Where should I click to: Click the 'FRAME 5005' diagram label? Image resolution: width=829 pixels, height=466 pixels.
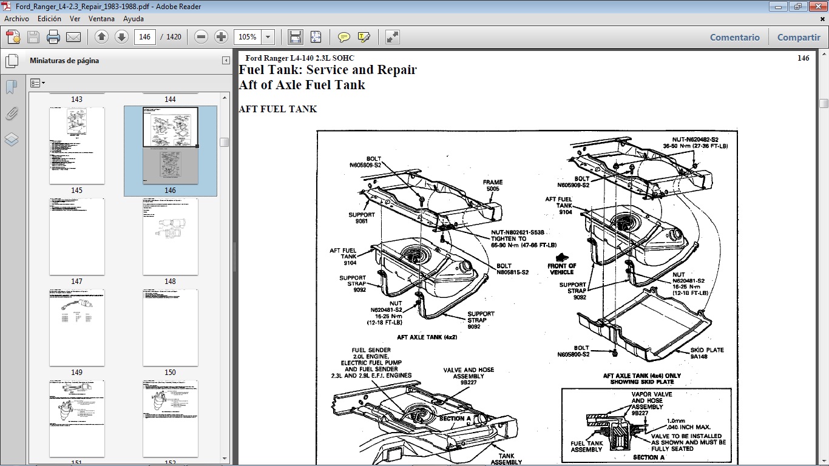click(x=493, y=186)
